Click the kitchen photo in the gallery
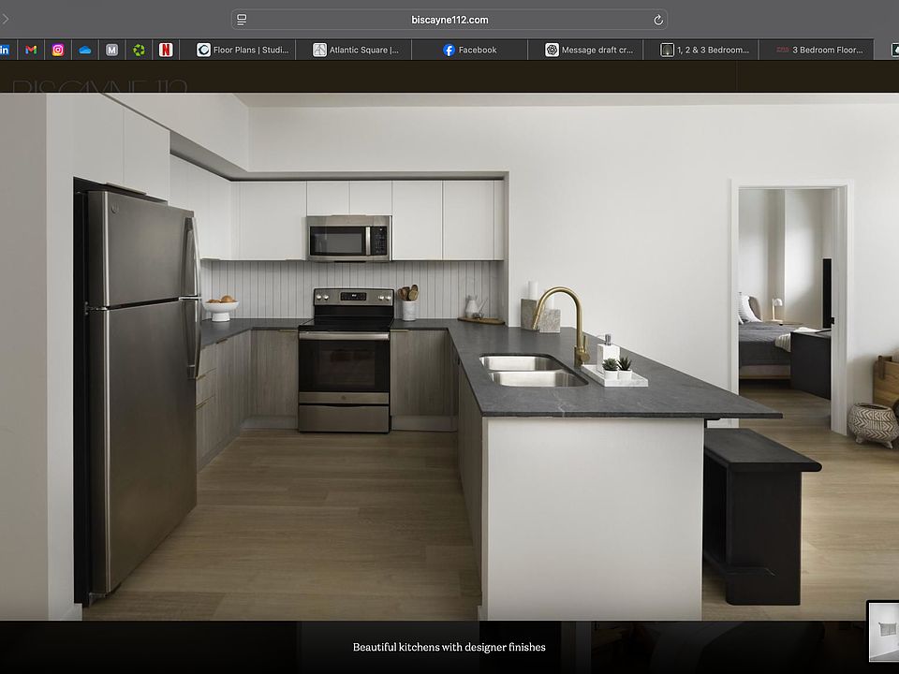 tap(449, 356)
